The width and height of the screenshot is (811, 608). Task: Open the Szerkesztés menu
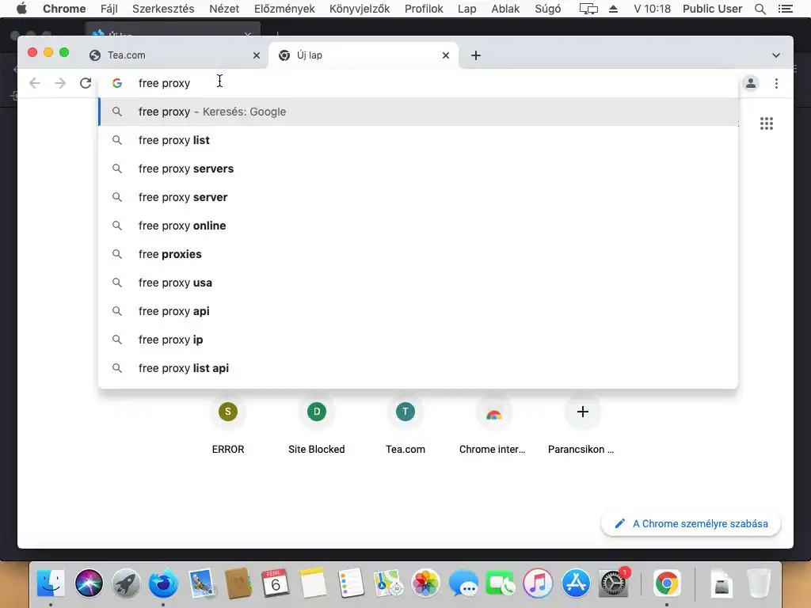point(163,9)
